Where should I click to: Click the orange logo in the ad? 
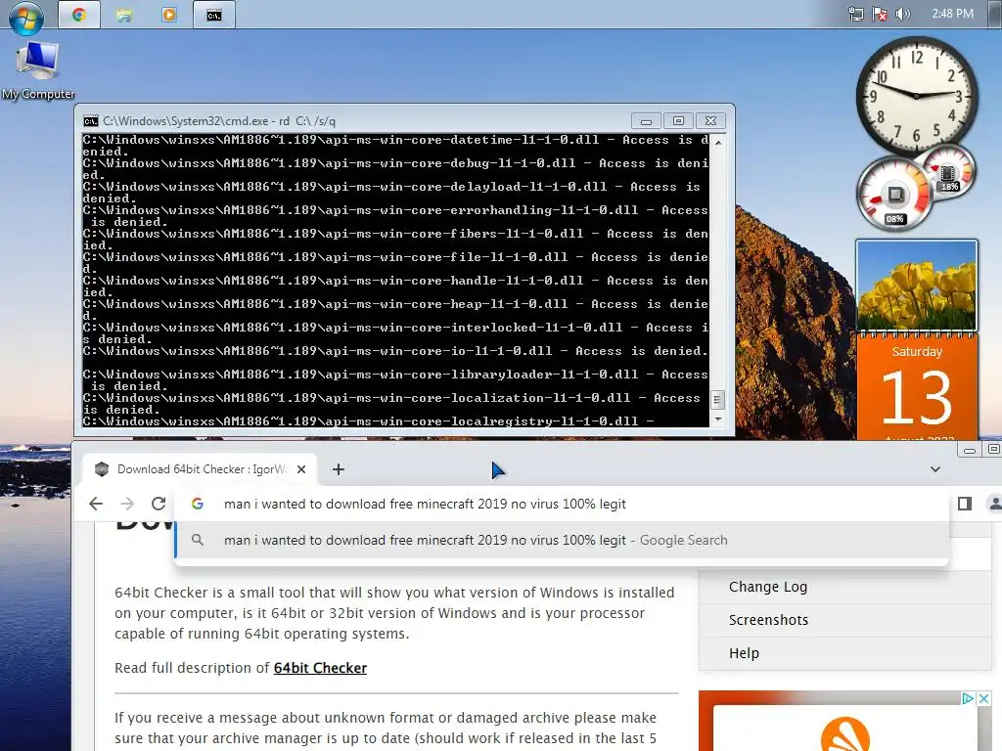844,733
